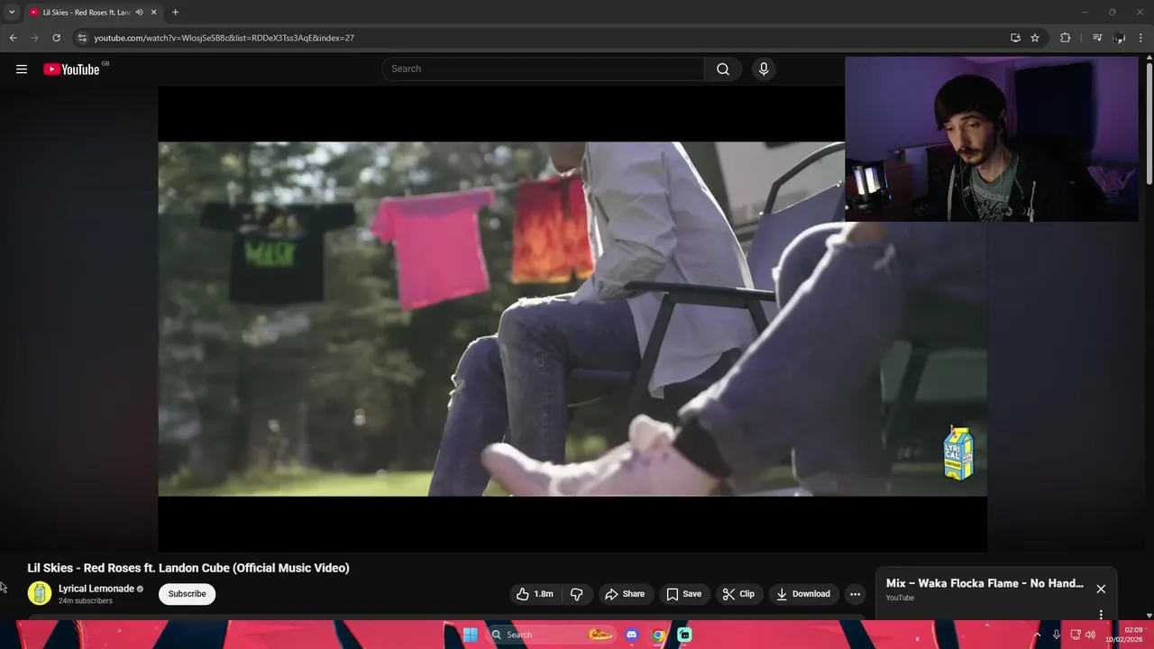
Task: Dislike the video with thumbs down
Action: coord(577,594)
